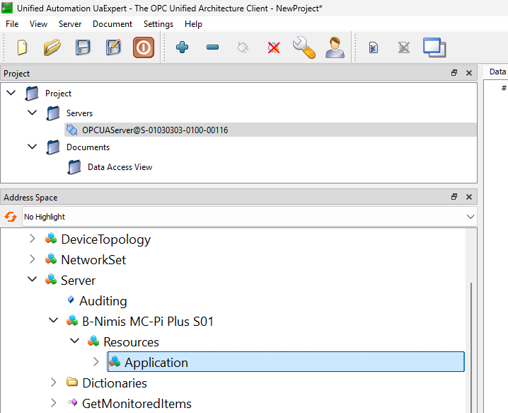Select the Resources node label
Image resolution: width=508 pixels, height=413 pixels.
(131, 342)
